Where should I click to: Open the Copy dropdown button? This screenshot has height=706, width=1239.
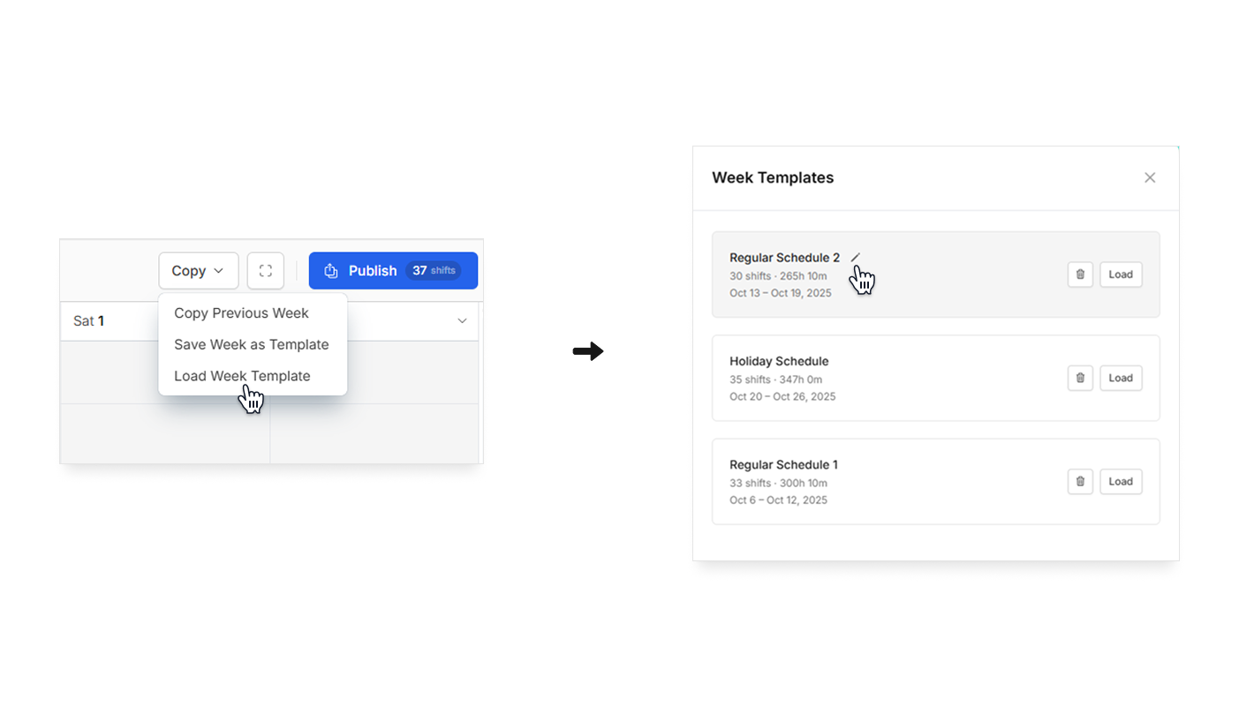coord(198,271)
